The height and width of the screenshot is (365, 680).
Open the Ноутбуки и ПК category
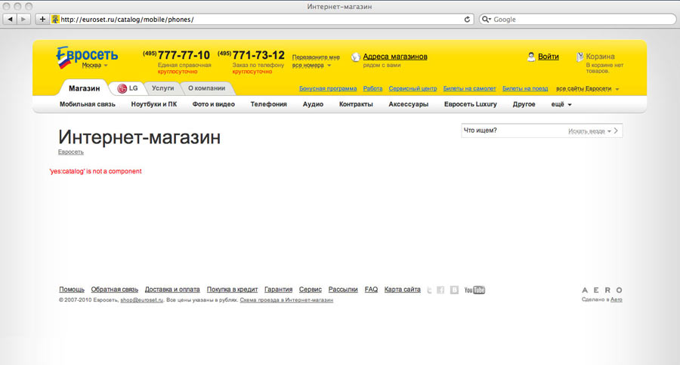pos(154,104)
